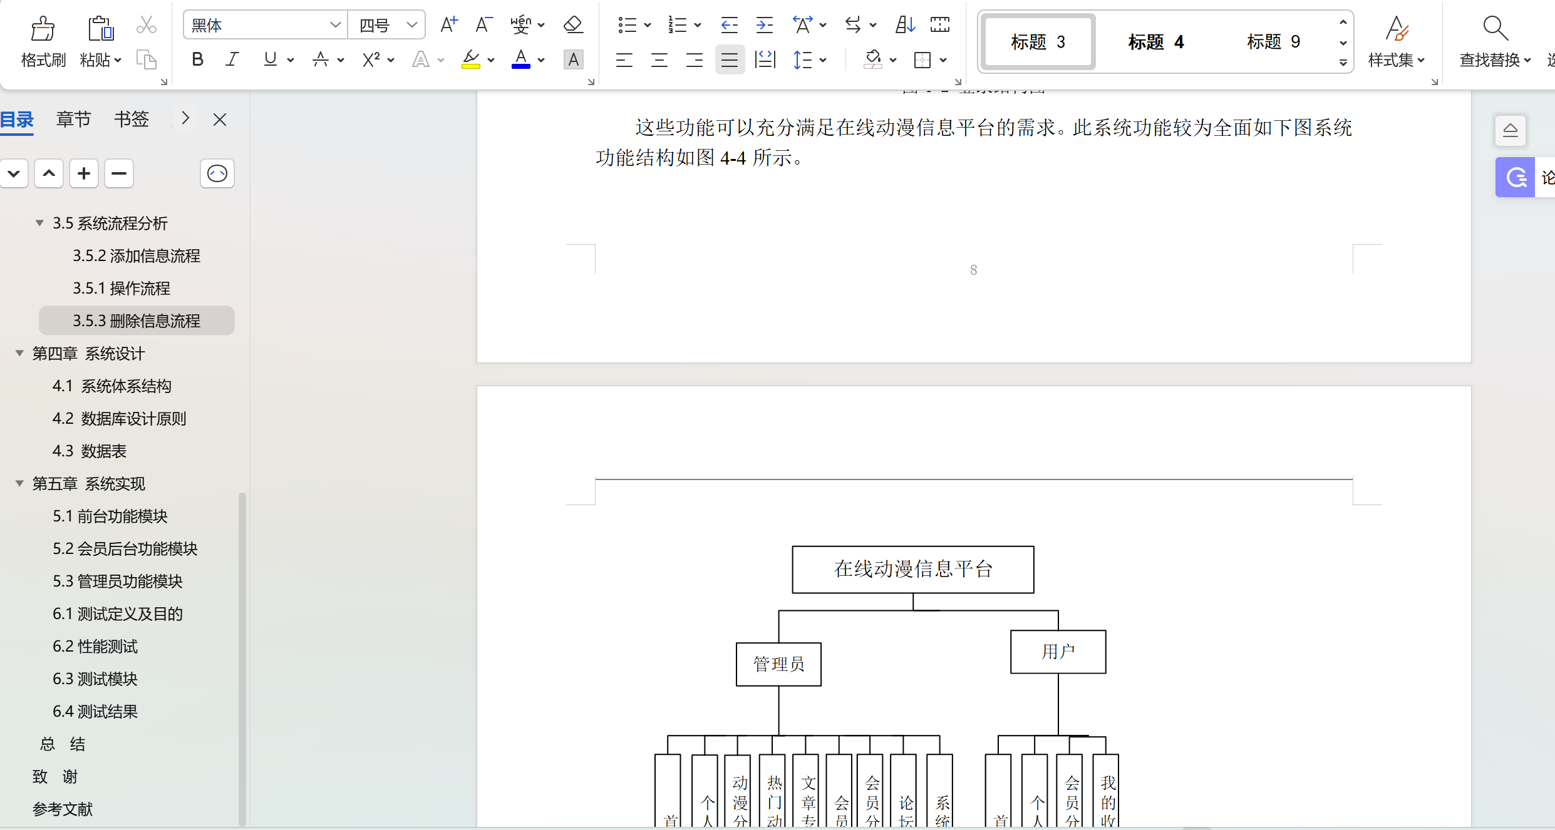Image resolution: width=1555 pixels, height=830 pixels.
Task: Apply style 标题 4
Action: [1156, 42]
